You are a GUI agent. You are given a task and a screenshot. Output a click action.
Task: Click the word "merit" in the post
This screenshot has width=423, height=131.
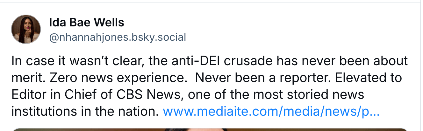[25, 78]
